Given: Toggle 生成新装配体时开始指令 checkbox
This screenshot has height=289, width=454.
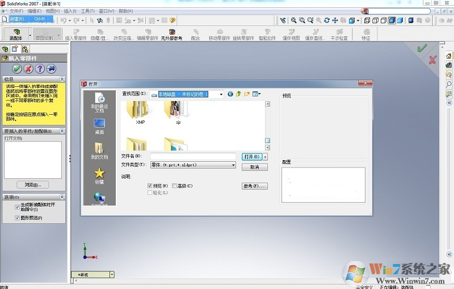Looking at the screenshot, I should [17, 207].
